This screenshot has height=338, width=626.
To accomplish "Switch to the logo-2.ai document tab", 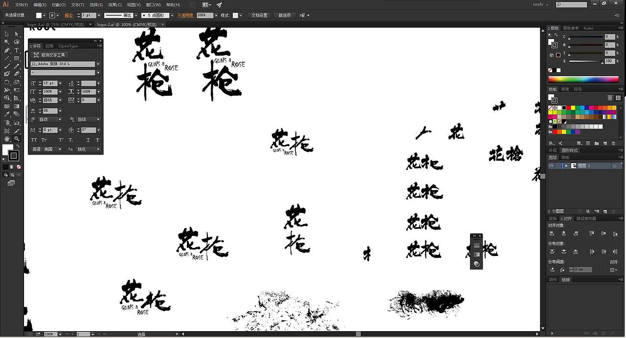I will point(122,23).
